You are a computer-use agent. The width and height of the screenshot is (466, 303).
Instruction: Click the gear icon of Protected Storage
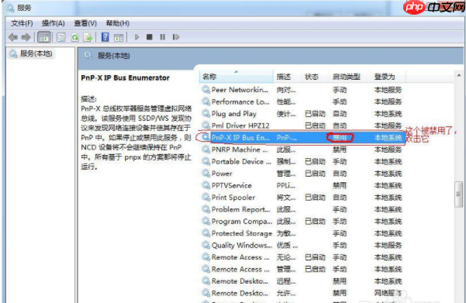point(205,233)
